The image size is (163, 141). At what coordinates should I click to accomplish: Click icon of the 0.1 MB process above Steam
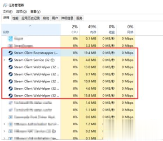tap(11, 39)
